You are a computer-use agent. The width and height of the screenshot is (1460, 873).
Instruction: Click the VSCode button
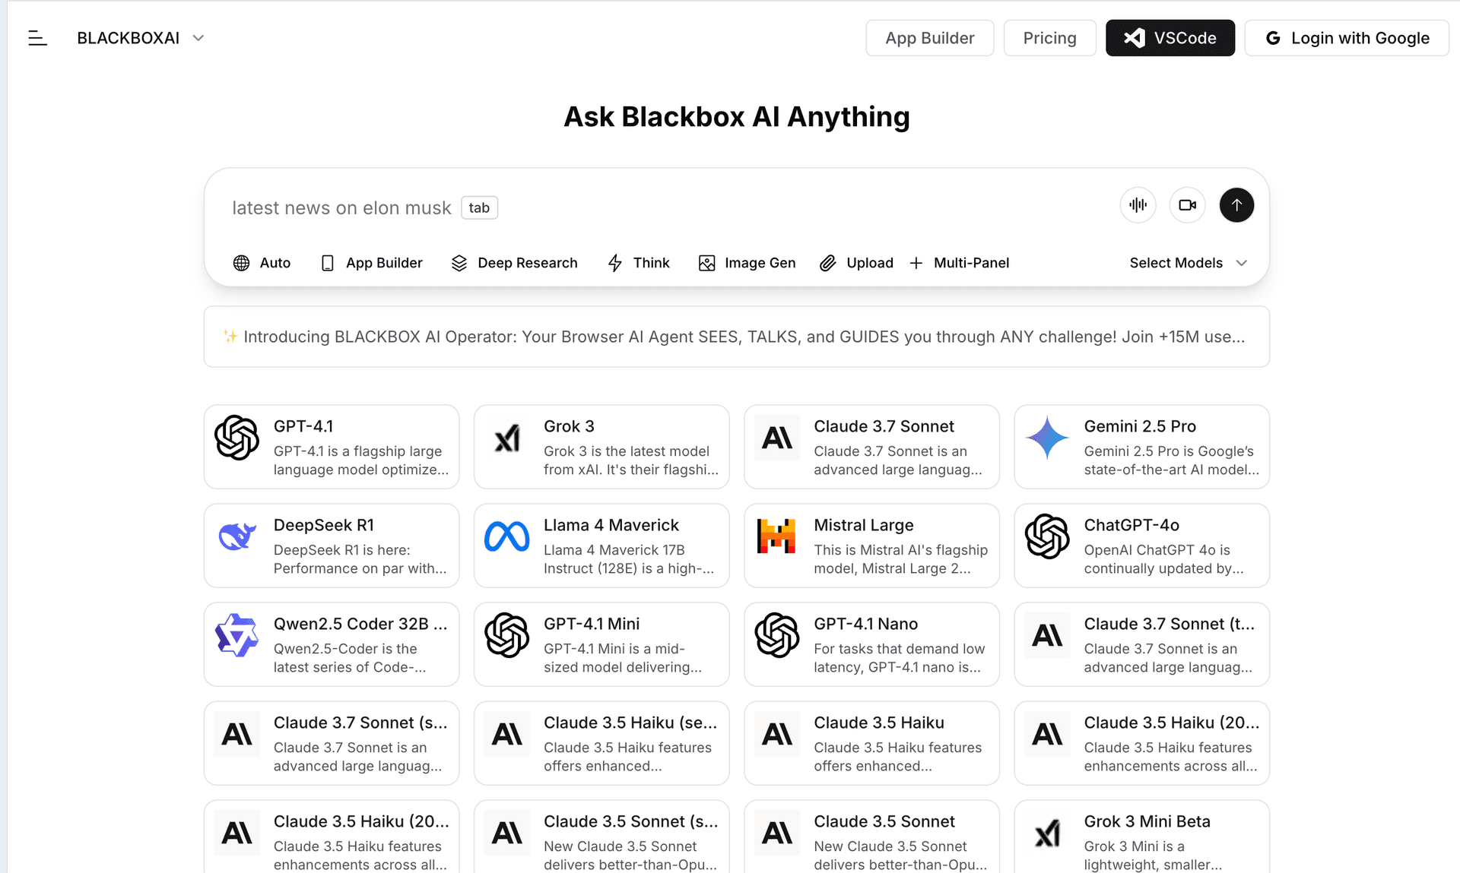tap(1170, 38)
